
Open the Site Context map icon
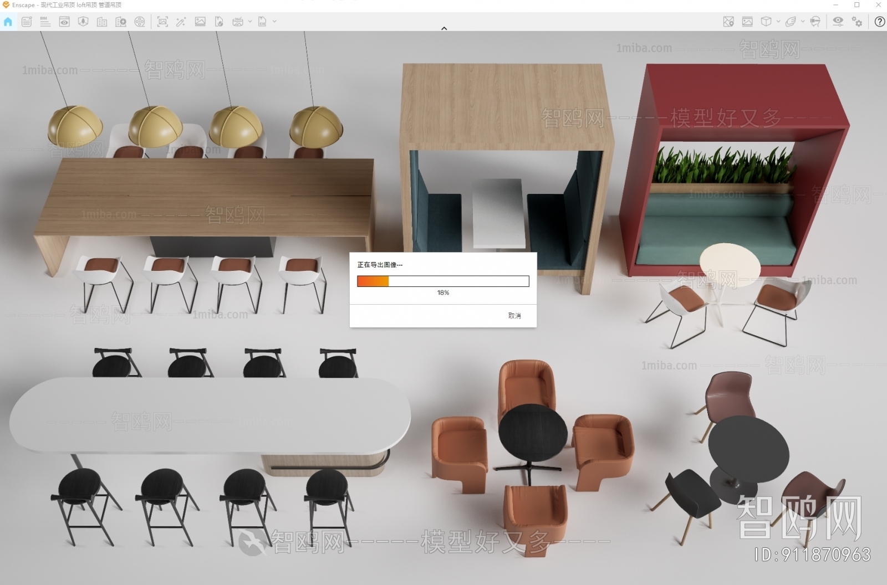pos(728,22)
